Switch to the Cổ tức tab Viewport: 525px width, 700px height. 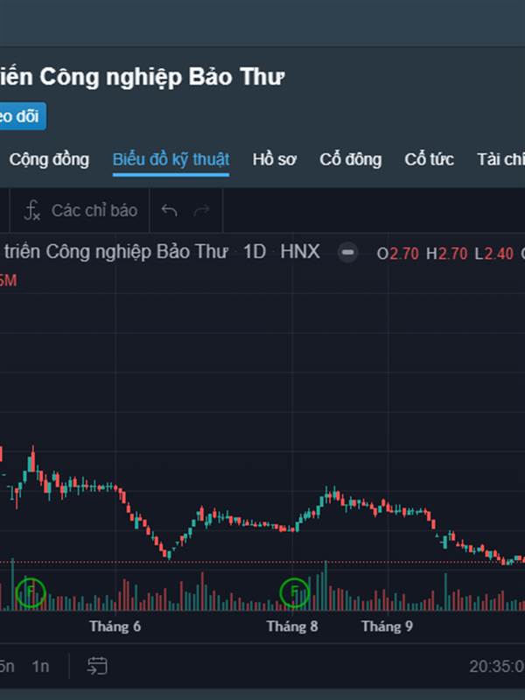click(x=429, y=159)
